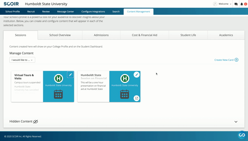The width and height of the screenshot is (248, 141).
Task: Expand the Hidden Content section chevron
Action: 236,122
